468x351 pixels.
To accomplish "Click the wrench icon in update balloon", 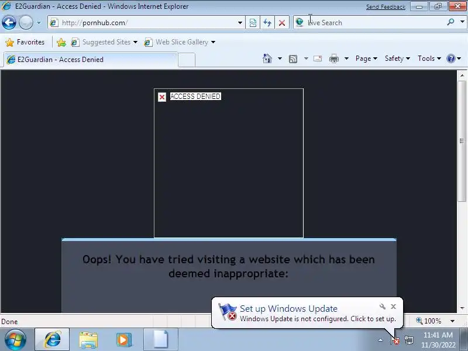I will click(383, 306).
